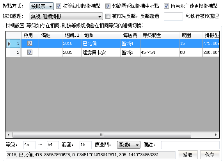
Task: Click the scroll left arrow of horizontal scrollbar
Action: pyautogui.click(x=9, y=135)
